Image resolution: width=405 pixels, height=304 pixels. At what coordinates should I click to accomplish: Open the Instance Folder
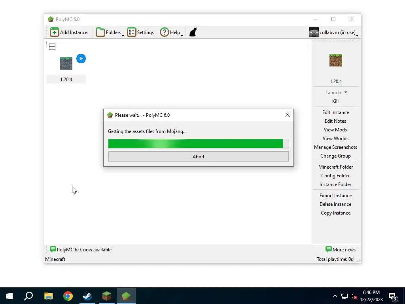click(335, 184)
